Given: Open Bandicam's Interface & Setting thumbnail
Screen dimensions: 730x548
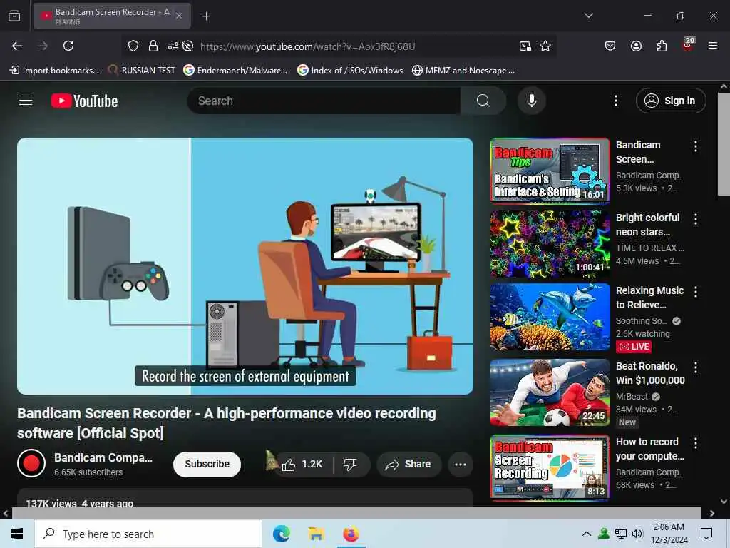Looking at the screenshot, I should point(550,171).
